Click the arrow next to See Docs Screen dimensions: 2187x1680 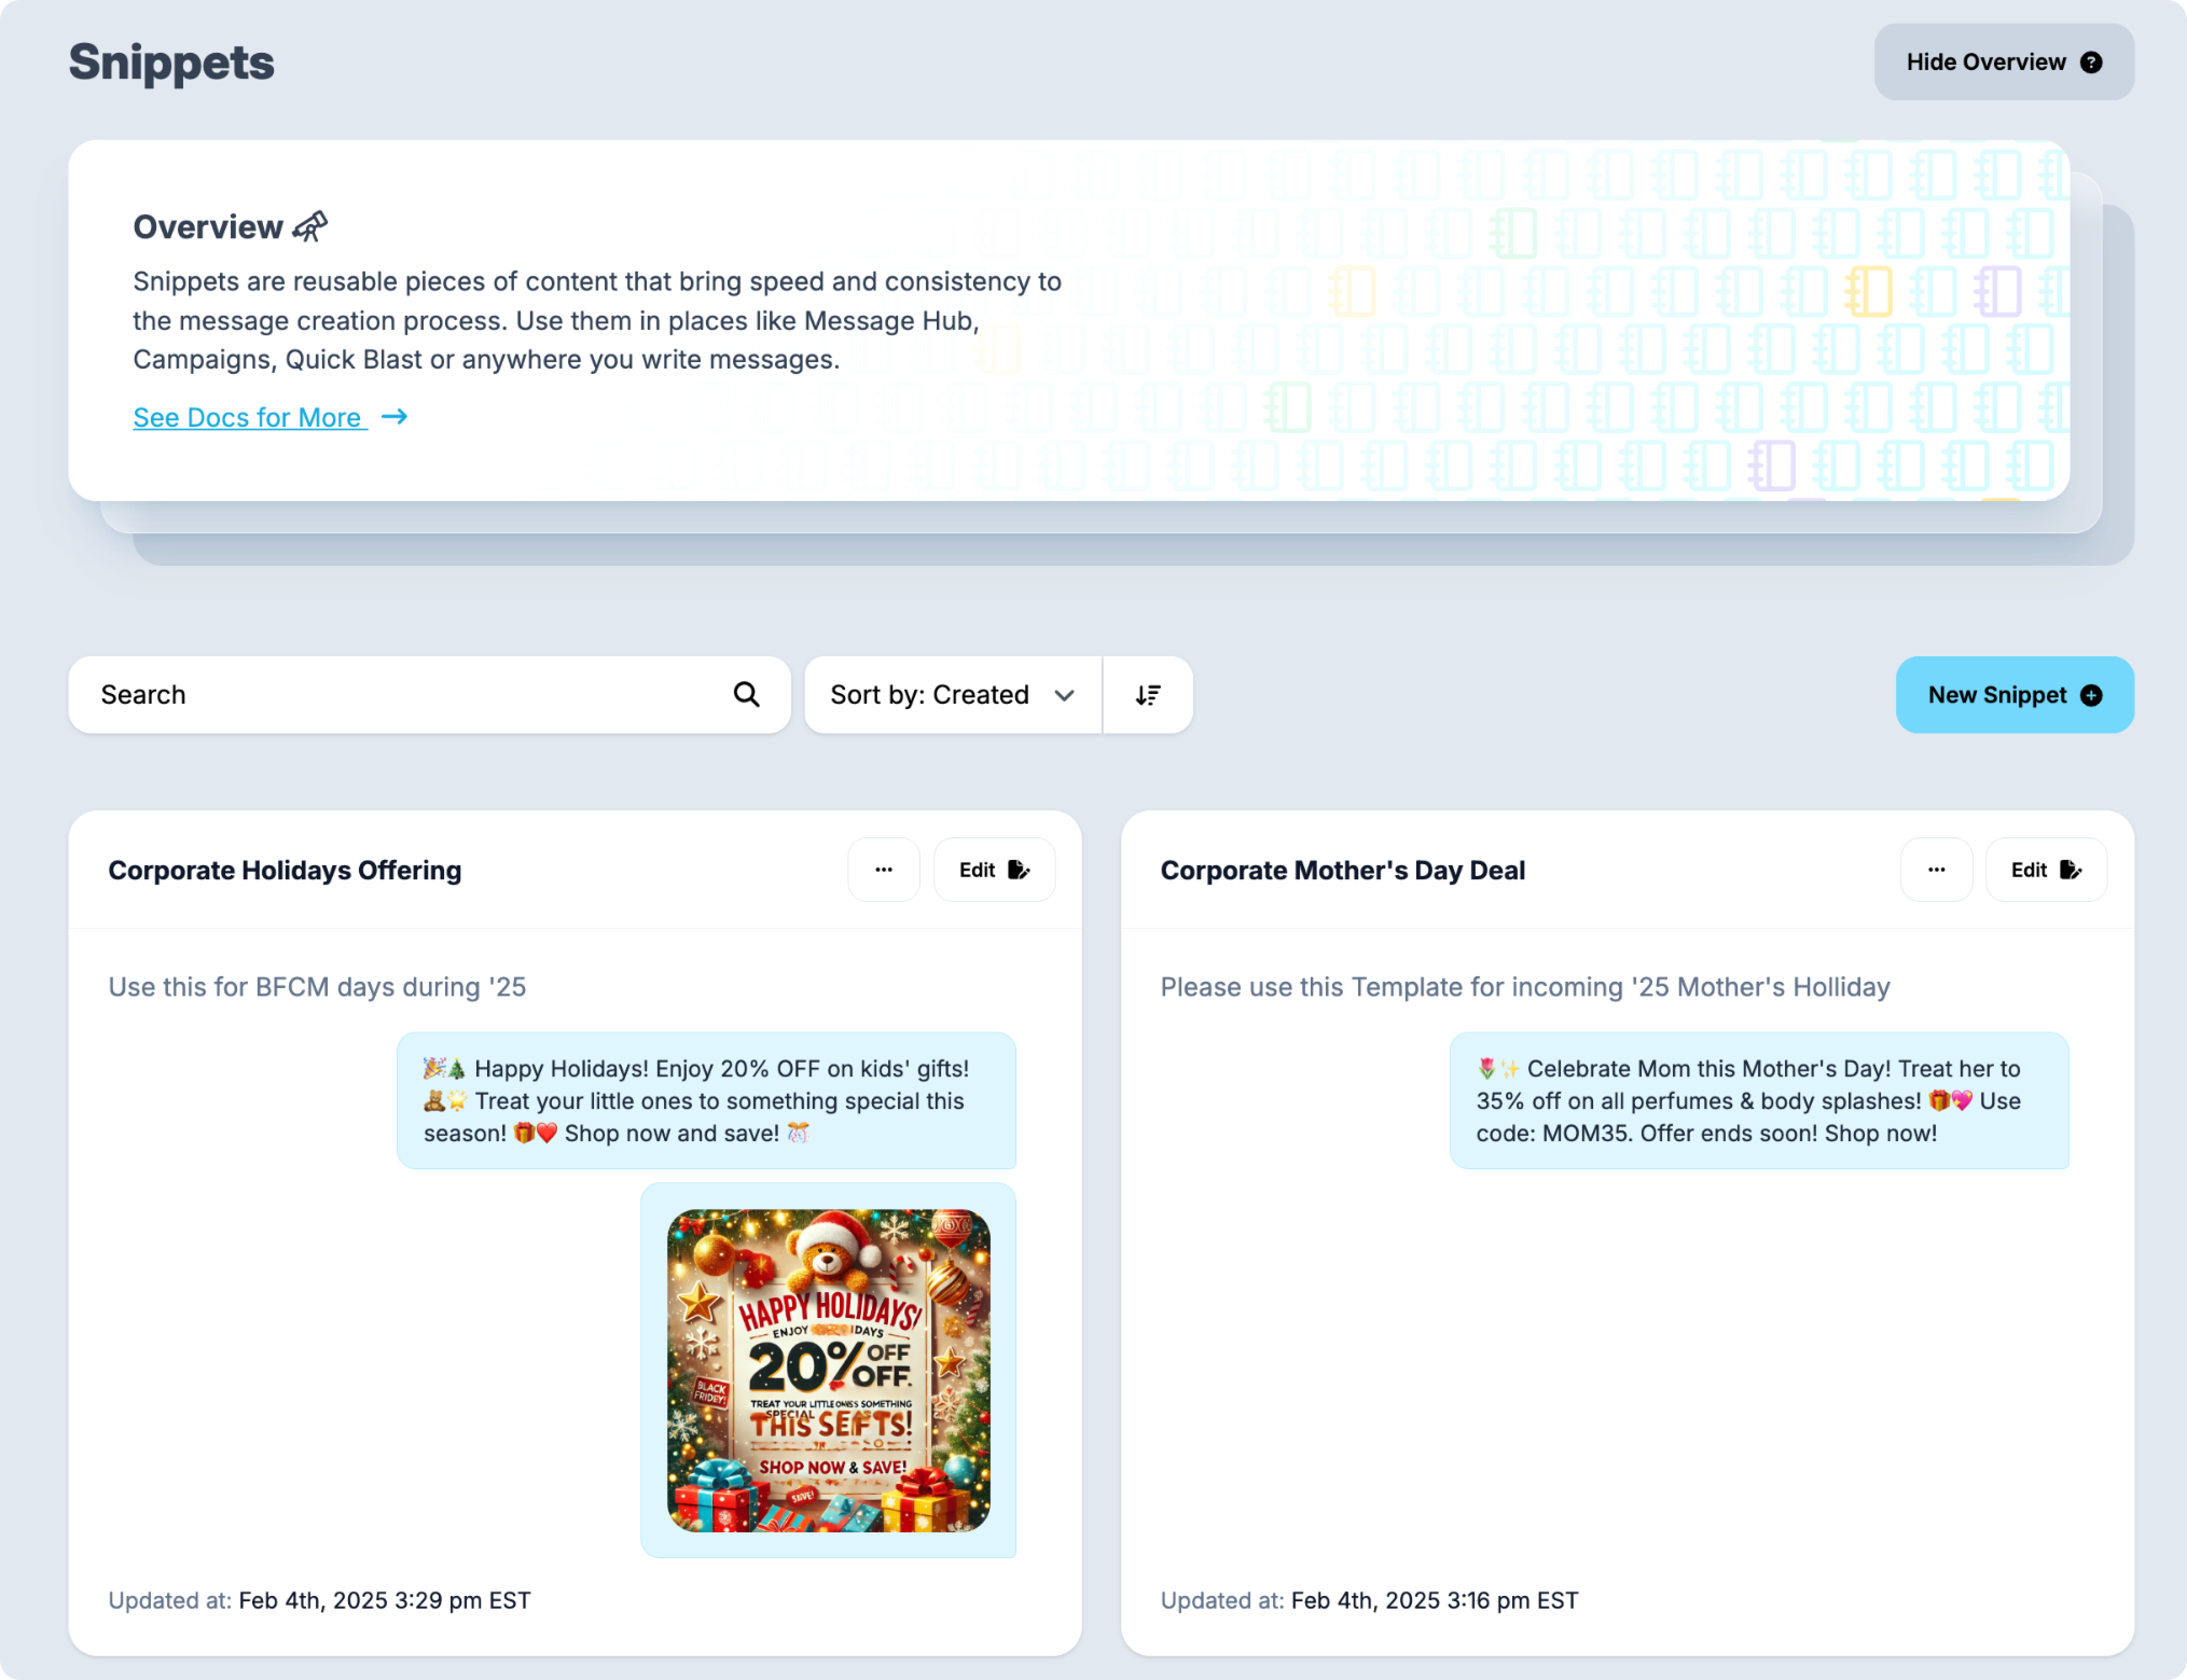(394, 416)
